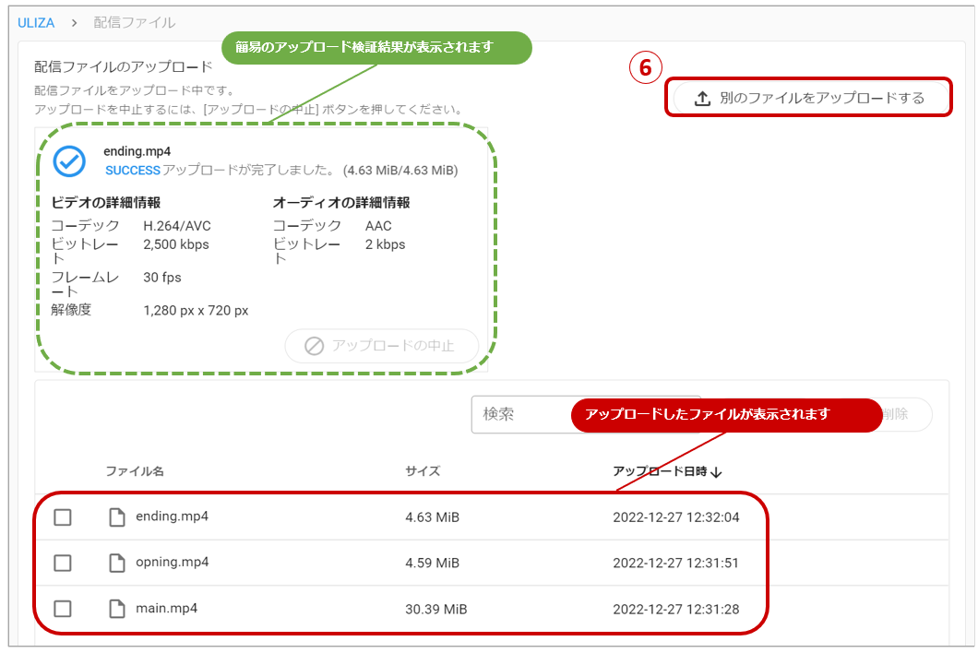Viewport: 978px width, 653px height.
Task: Click the sort arrow next to アップロード日時
Action: (717, 472)
